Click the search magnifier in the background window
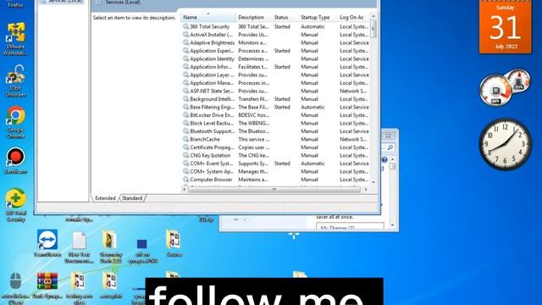This screenshot has height=305, width=542. pos(390,147)
